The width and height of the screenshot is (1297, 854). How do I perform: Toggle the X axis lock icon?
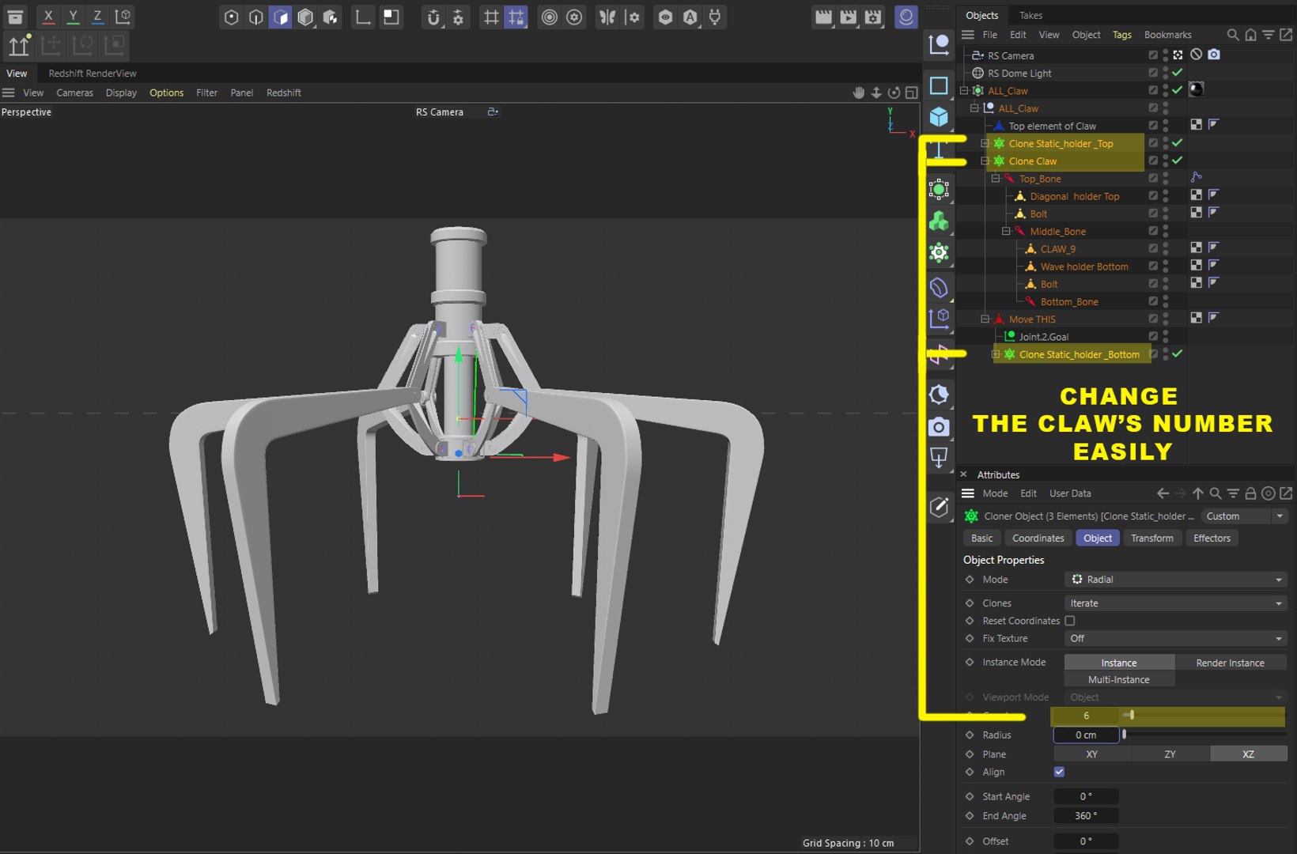(48, 17)
